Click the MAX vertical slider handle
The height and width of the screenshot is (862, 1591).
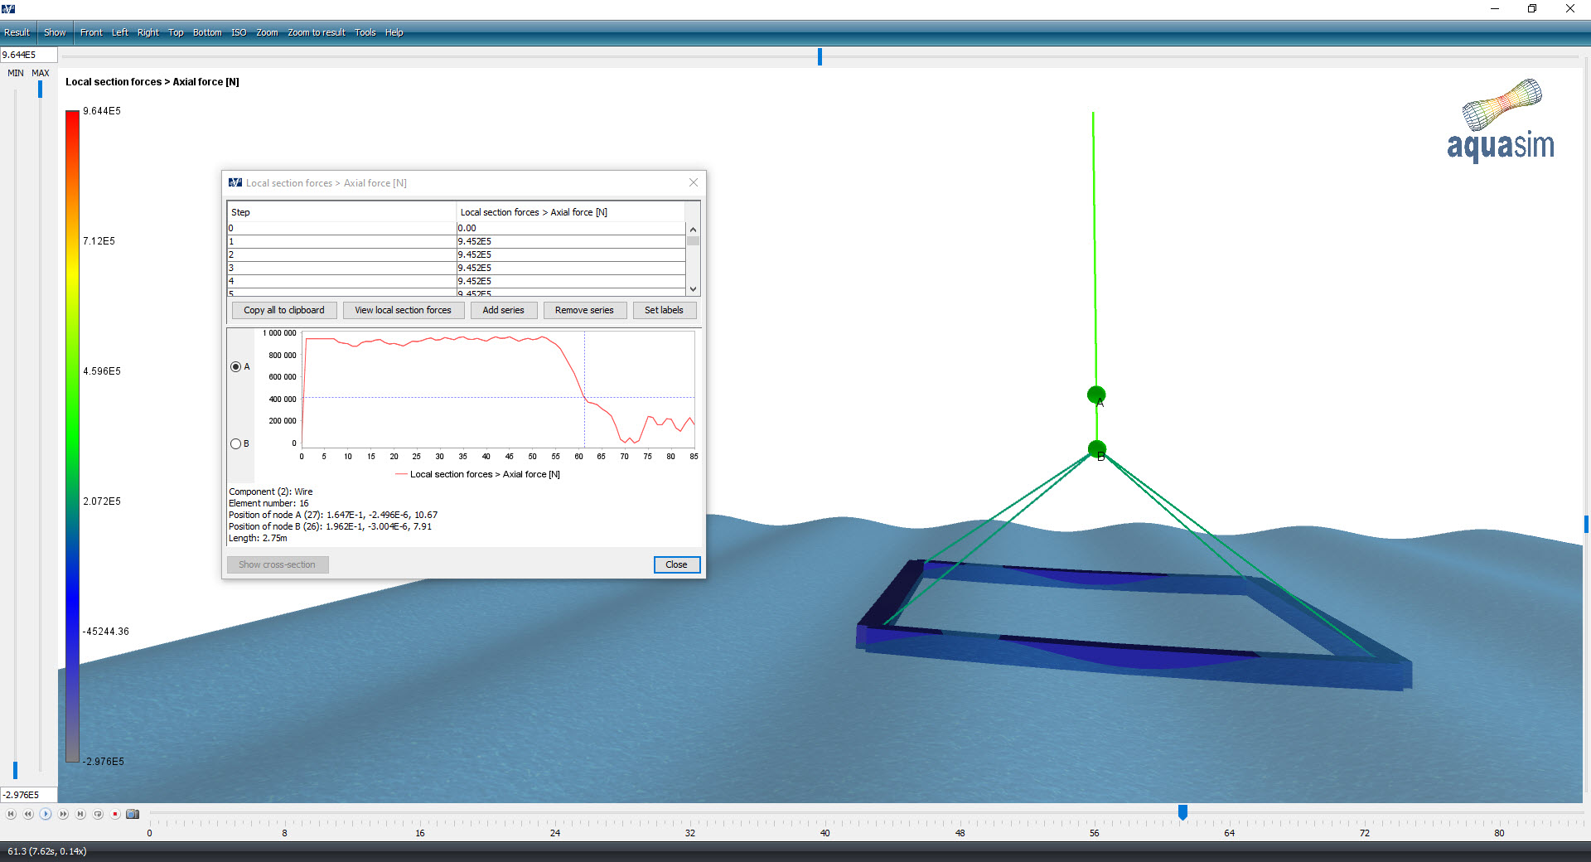(40, 89)
